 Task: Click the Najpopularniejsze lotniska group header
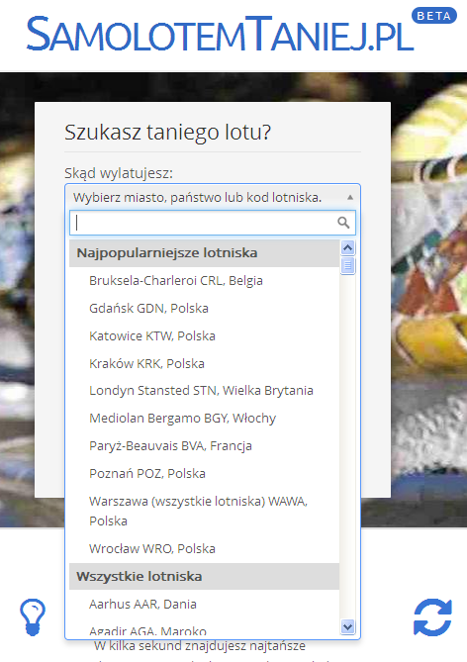205,253
